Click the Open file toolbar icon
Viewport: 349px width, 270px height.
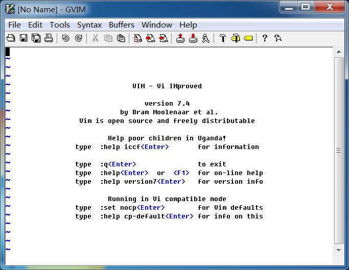pyautogui.click(x=10, y=38)
